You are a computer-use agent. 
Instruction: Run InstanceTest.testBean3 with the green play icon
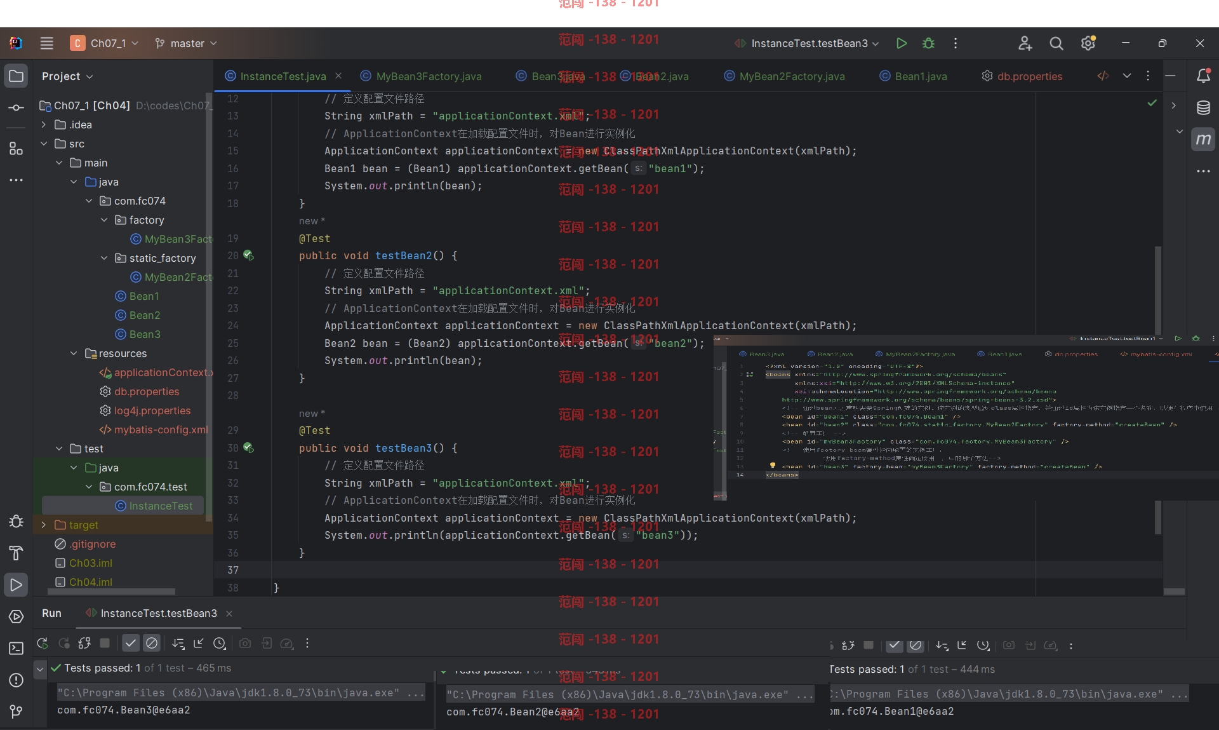(x=902, y=43)
